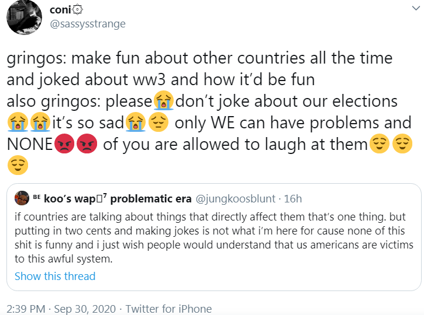Click the second angry red face emoji

tap(86, 144)
